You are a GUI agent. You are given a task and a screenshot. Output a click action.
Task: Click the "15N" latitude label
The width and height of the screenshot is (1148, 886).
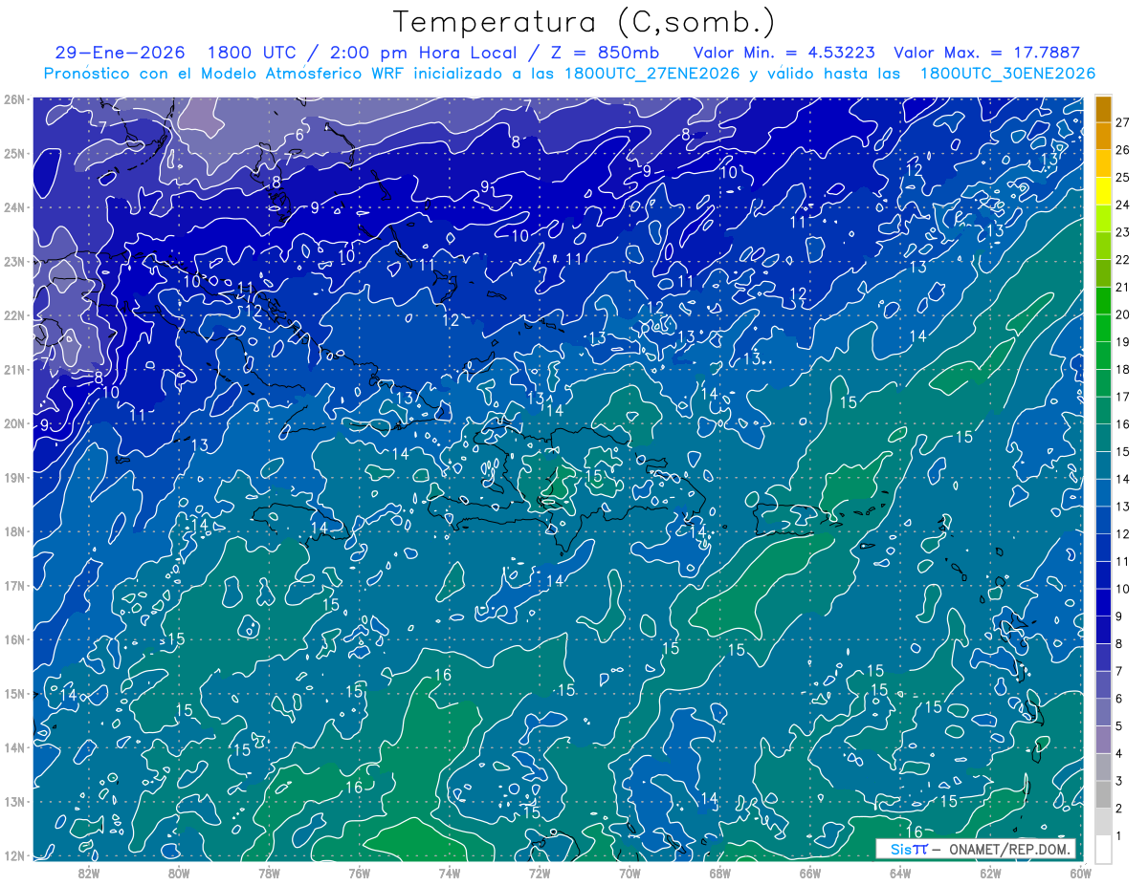coord(14,693)
